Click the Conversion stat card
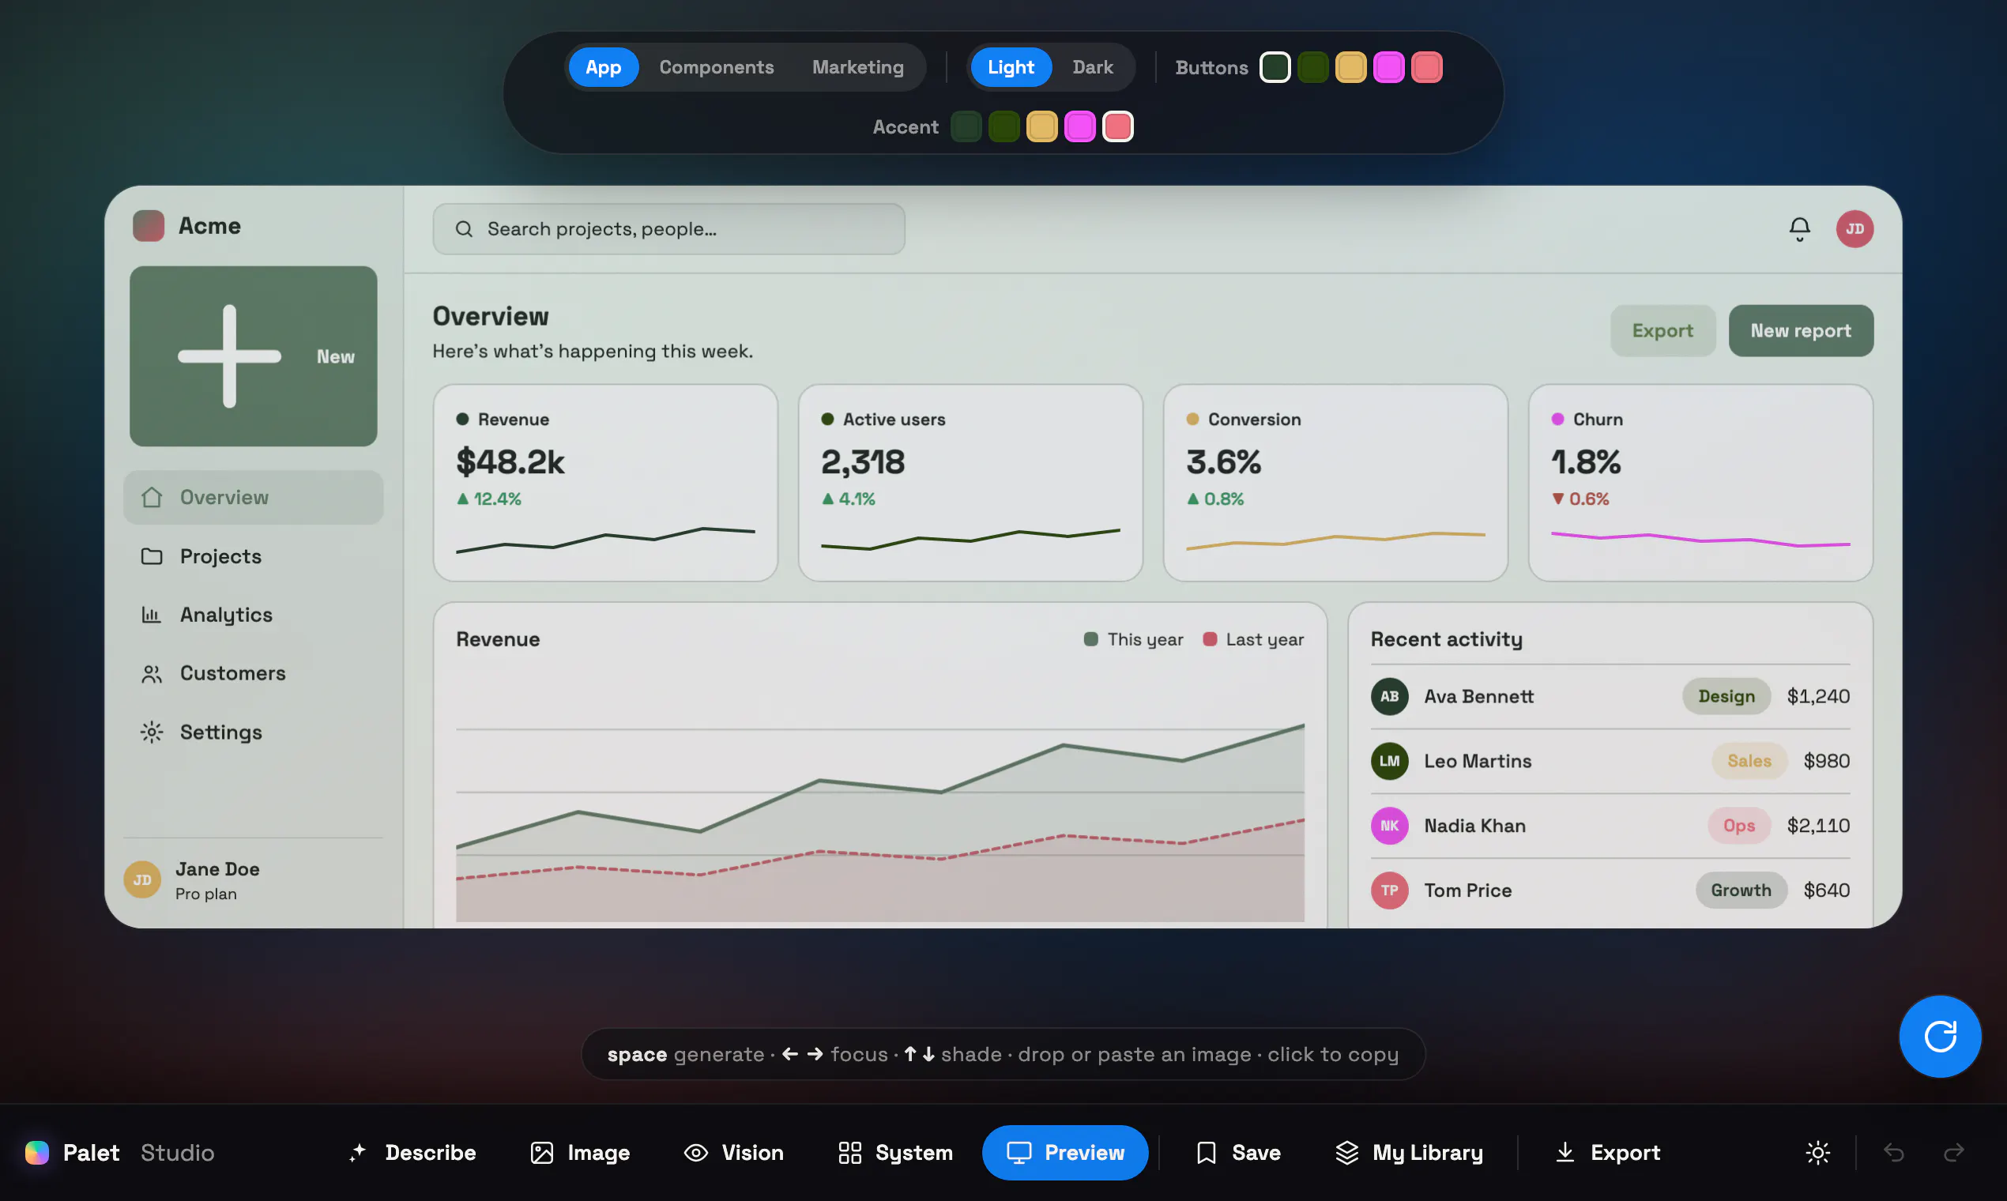Screen dimensions: 2007x1201 tap(1335, 483)
